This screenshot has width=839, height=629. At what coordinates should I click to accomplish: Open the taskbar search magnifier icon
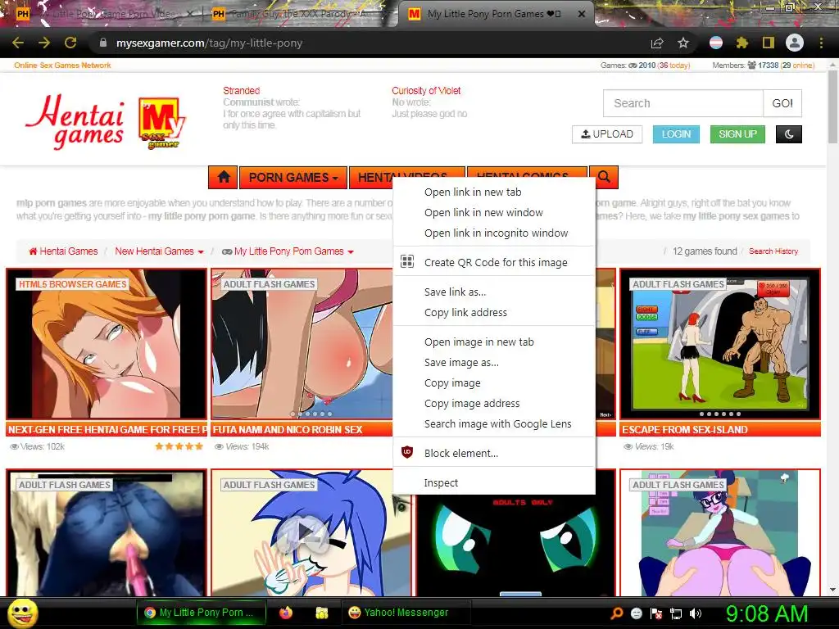tap(617, 613)
